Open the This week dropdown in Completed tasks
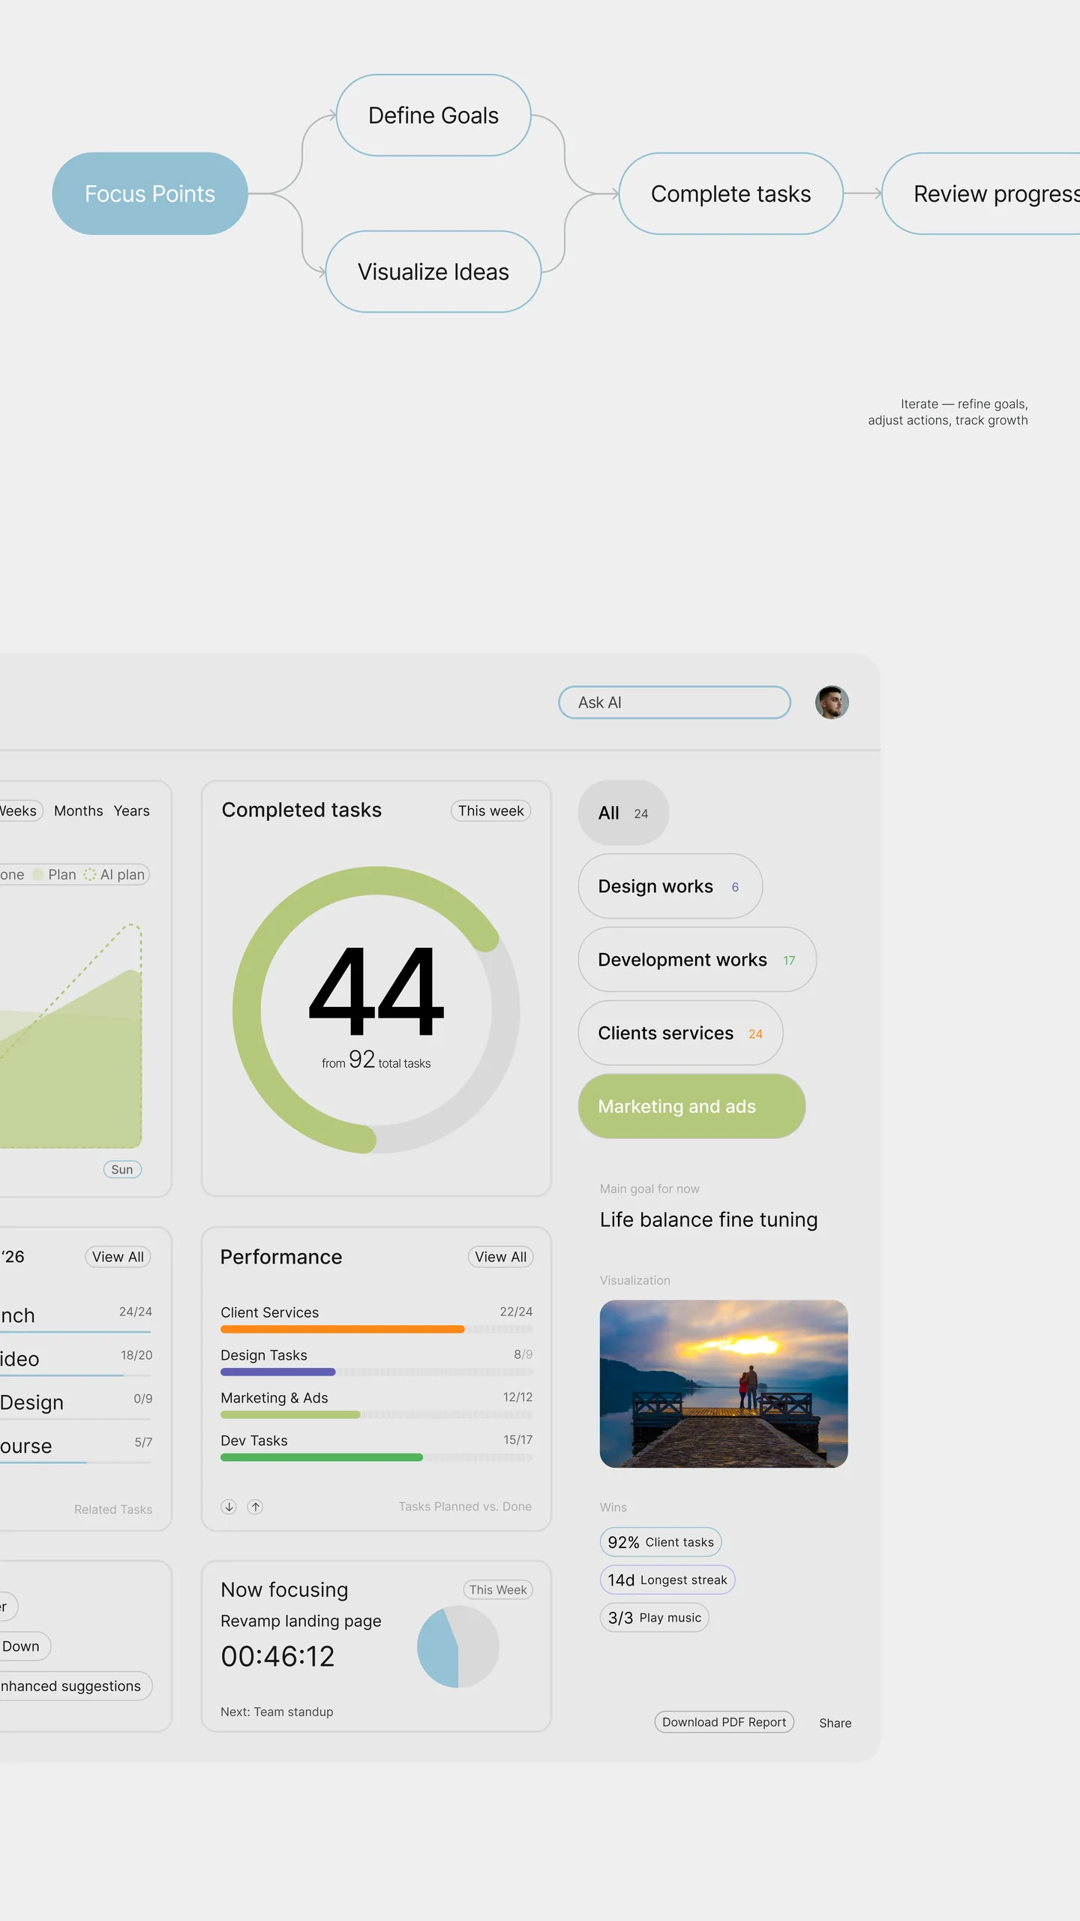Viewport: 1080px width, 1921px height. pos(491,811)
